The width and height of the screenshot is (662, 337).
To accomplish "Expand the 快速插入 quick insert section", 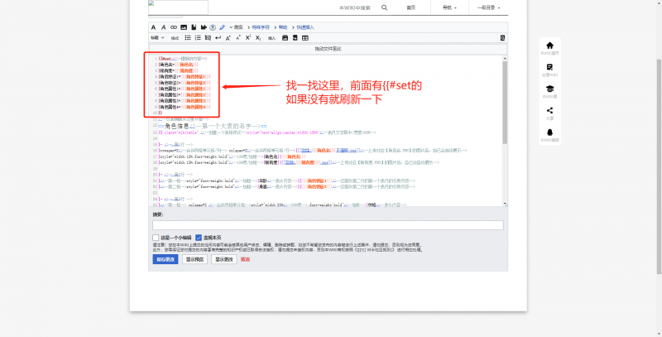I will [x=303, y=27].
